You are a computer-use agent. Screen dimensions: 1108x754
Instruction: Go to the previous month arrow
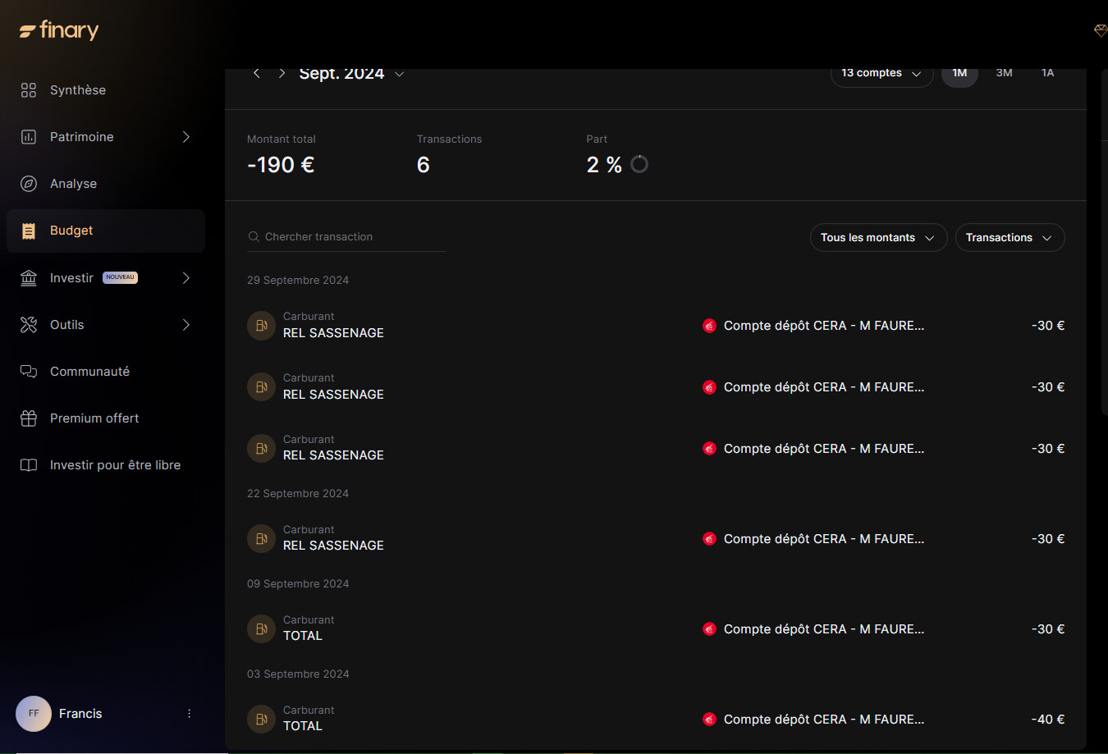(x=257, y=74)
